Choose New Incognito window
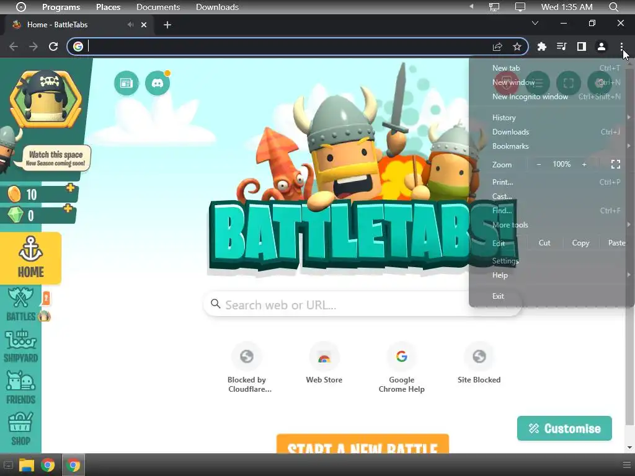The height and width of the screenshot is (476, 635). tap(551, 96)
